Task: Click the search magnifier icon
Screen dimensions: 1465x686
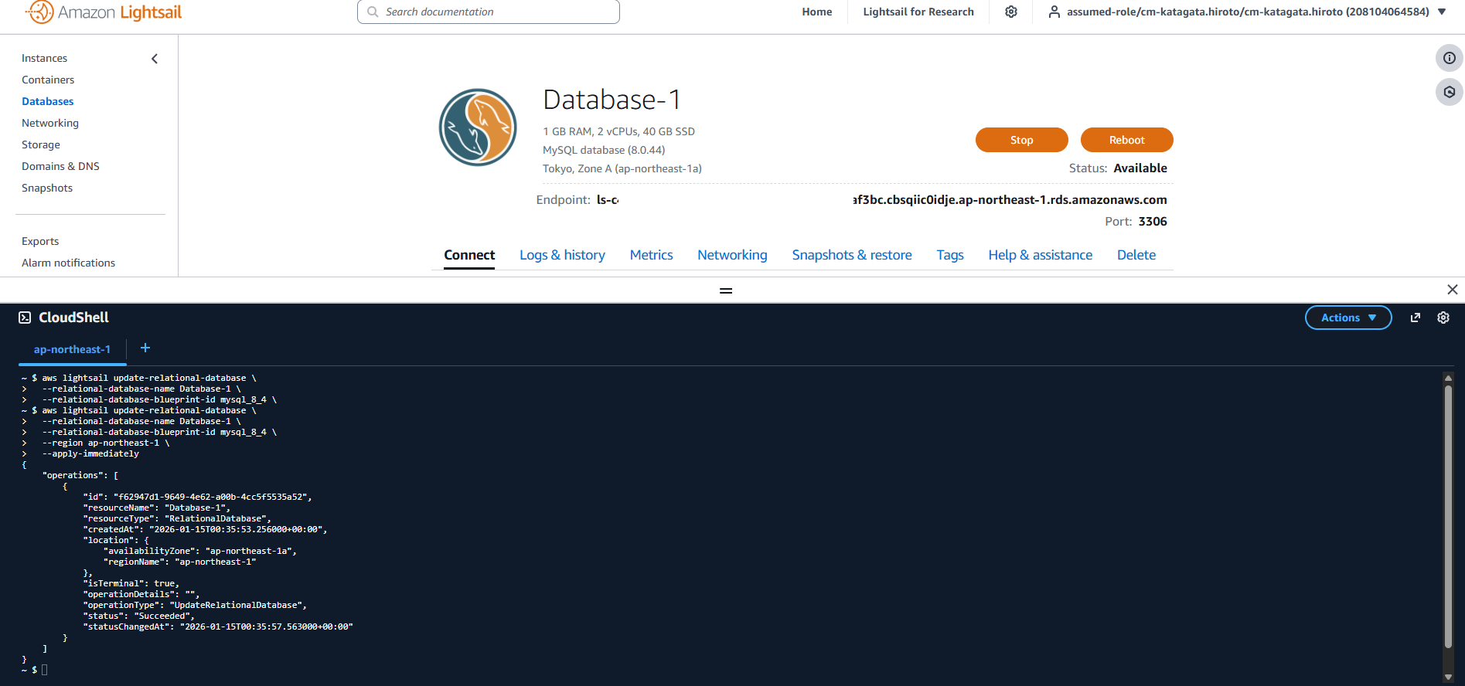Action: [x=373, y=12]
